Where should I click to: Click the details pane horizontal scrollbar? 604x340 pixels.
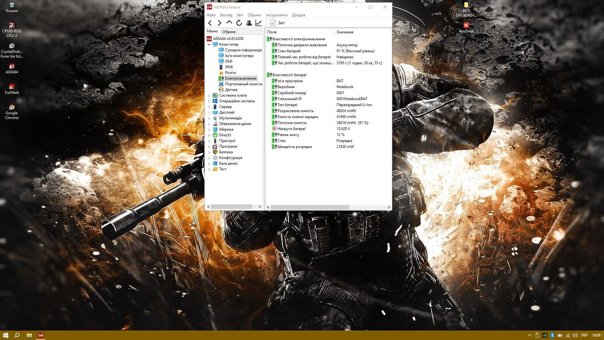(x=310, y=207)
